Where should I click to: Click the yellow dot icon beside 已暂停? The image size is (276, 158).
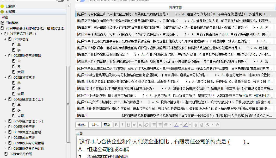coord(2,6)
